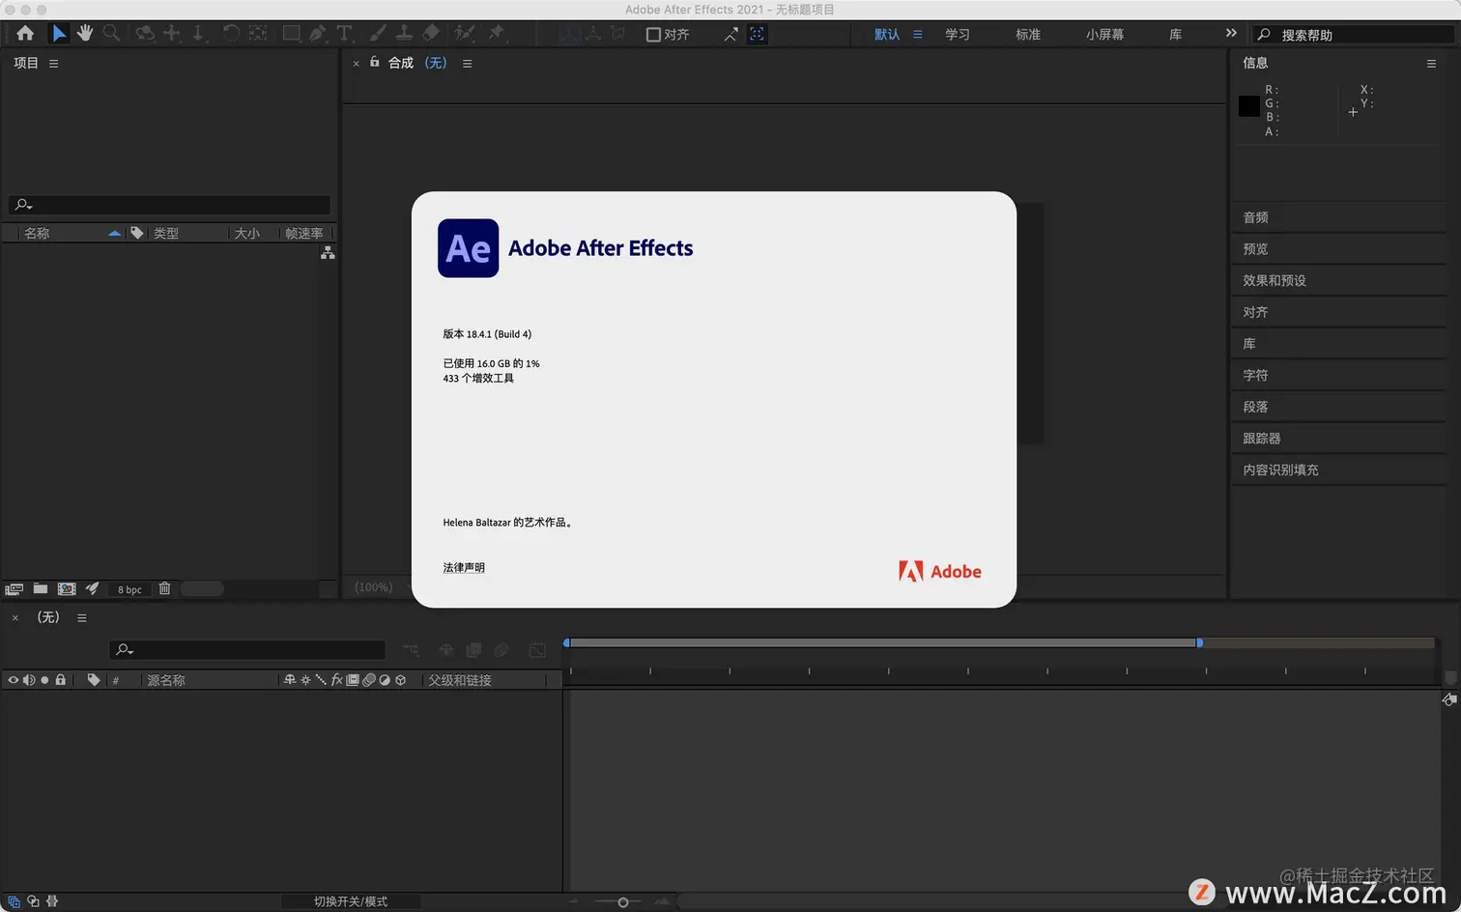Select the Eraser tool
1461x912 pixels.
pos(431,34)
